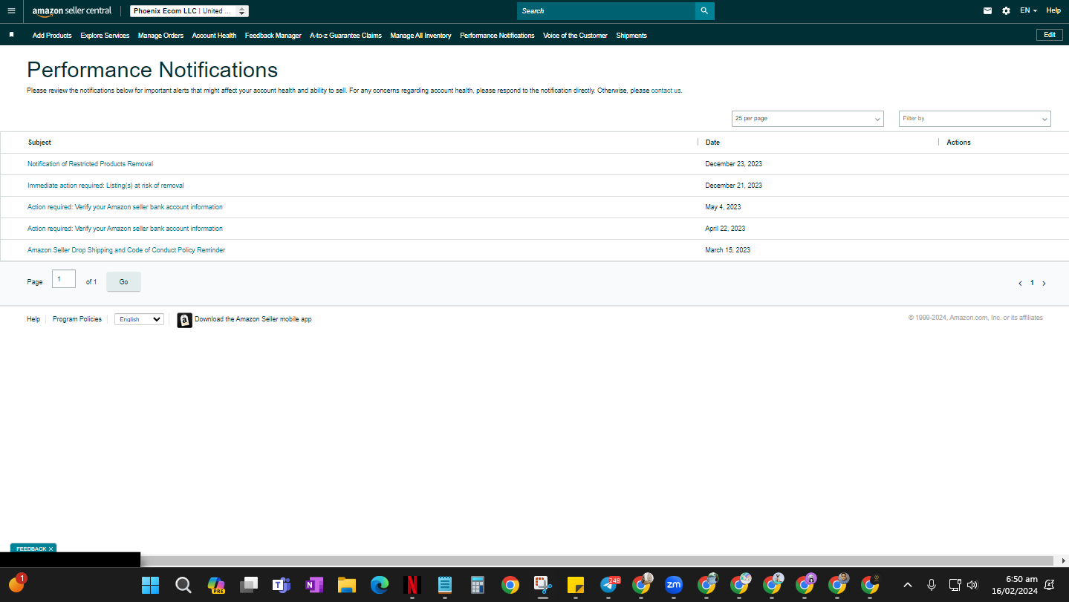Viewport: 1069px width, 602px height.
Task: Click the page number input box
Action: 64,279
